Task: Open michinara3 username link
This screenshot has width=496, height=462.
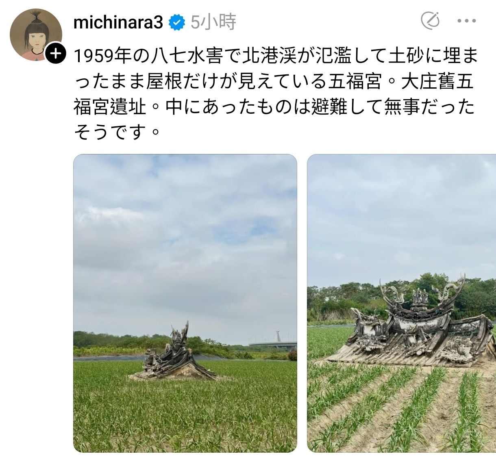Action: click(118, 22)
